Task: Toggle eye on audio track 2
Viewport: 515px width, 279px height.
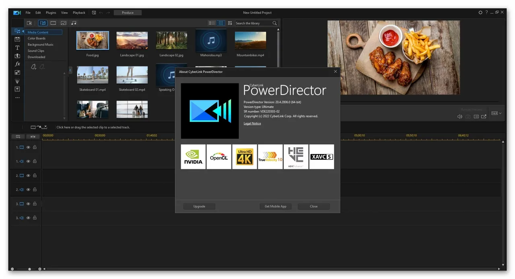Action: coord(28,189)
